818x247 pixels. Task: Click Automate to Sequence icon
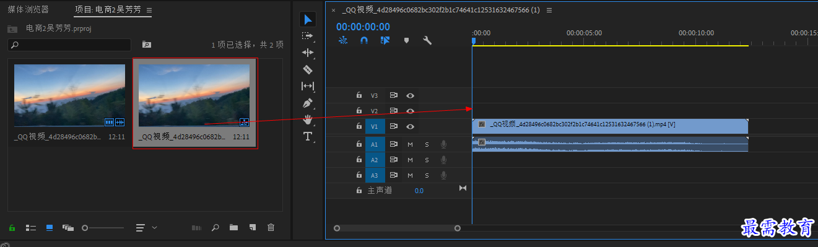196,228
